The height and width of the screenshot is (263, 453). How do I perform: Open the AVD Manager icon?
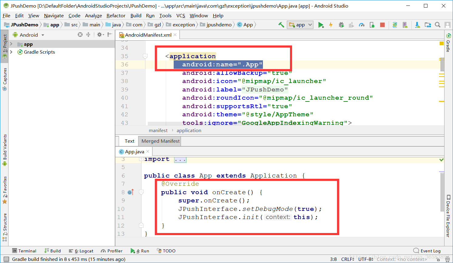(405, 25)
